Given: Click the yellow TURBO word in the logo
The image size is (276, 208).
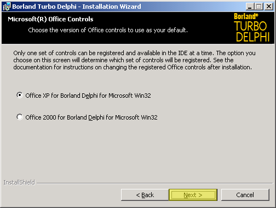Looking at the screenshot, I should (x=250, y=26).
